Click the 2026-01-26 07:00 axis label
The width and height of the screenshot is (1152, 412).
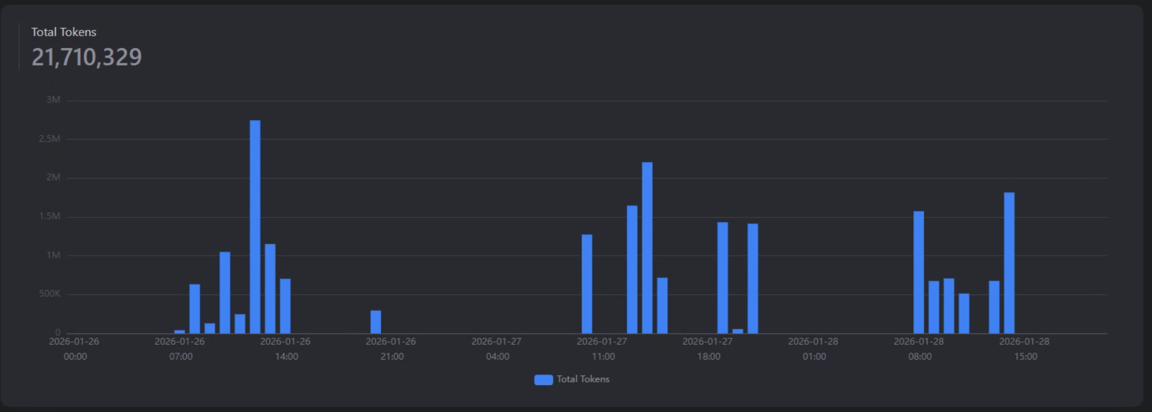[180, 349]
